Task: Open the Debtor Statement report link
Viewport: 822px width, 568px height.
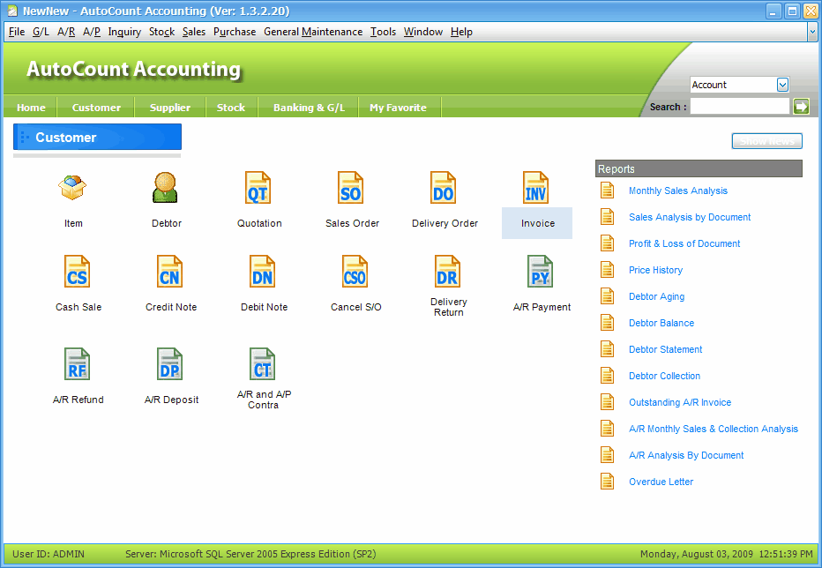Action: pyautogui.click(x=665, y=349)
